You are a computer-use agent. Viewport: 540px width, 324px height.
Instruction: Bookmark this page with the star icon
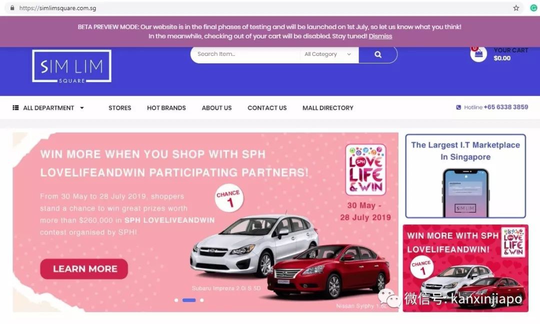click(516, 8)
